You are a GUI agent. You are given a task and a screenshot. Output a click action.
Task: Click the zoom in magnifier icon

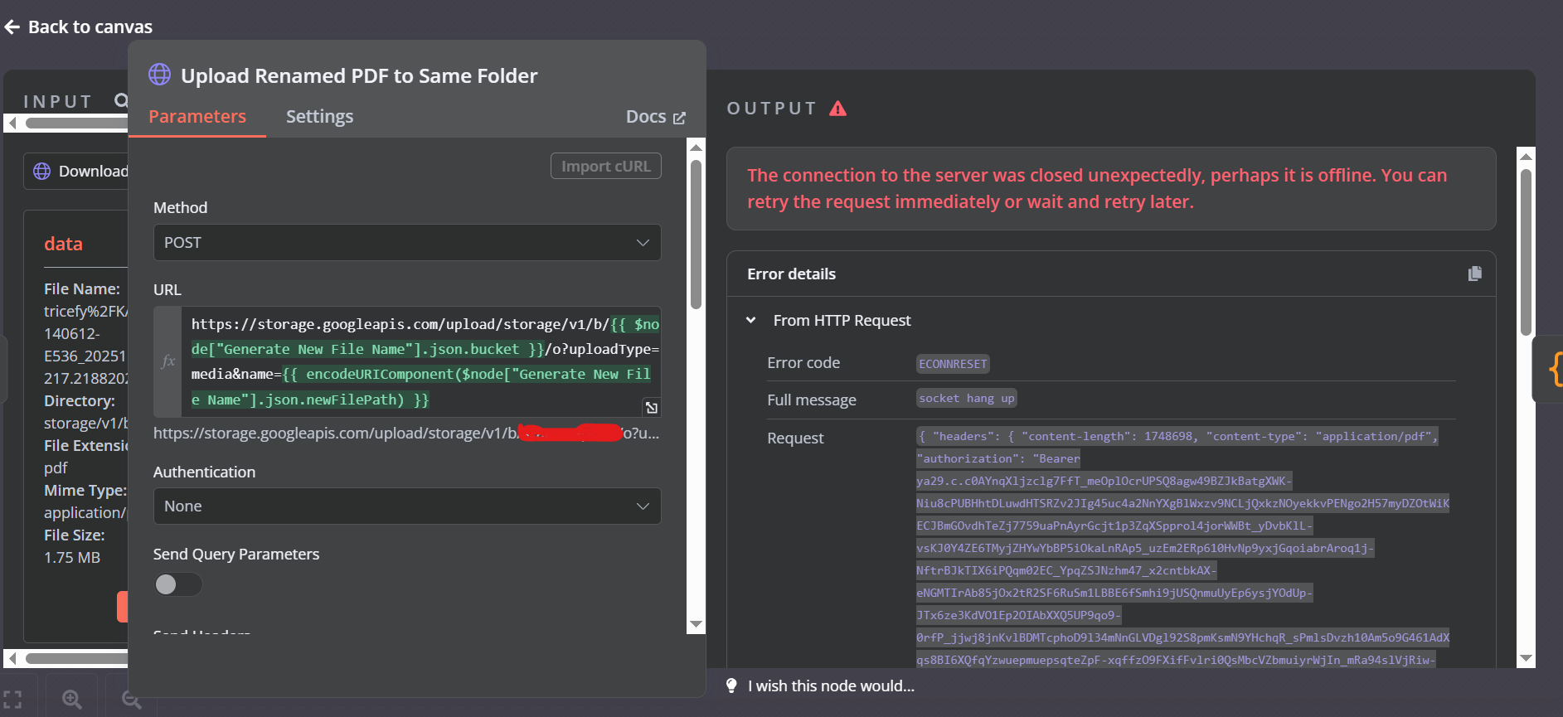[x=72, y=699]
